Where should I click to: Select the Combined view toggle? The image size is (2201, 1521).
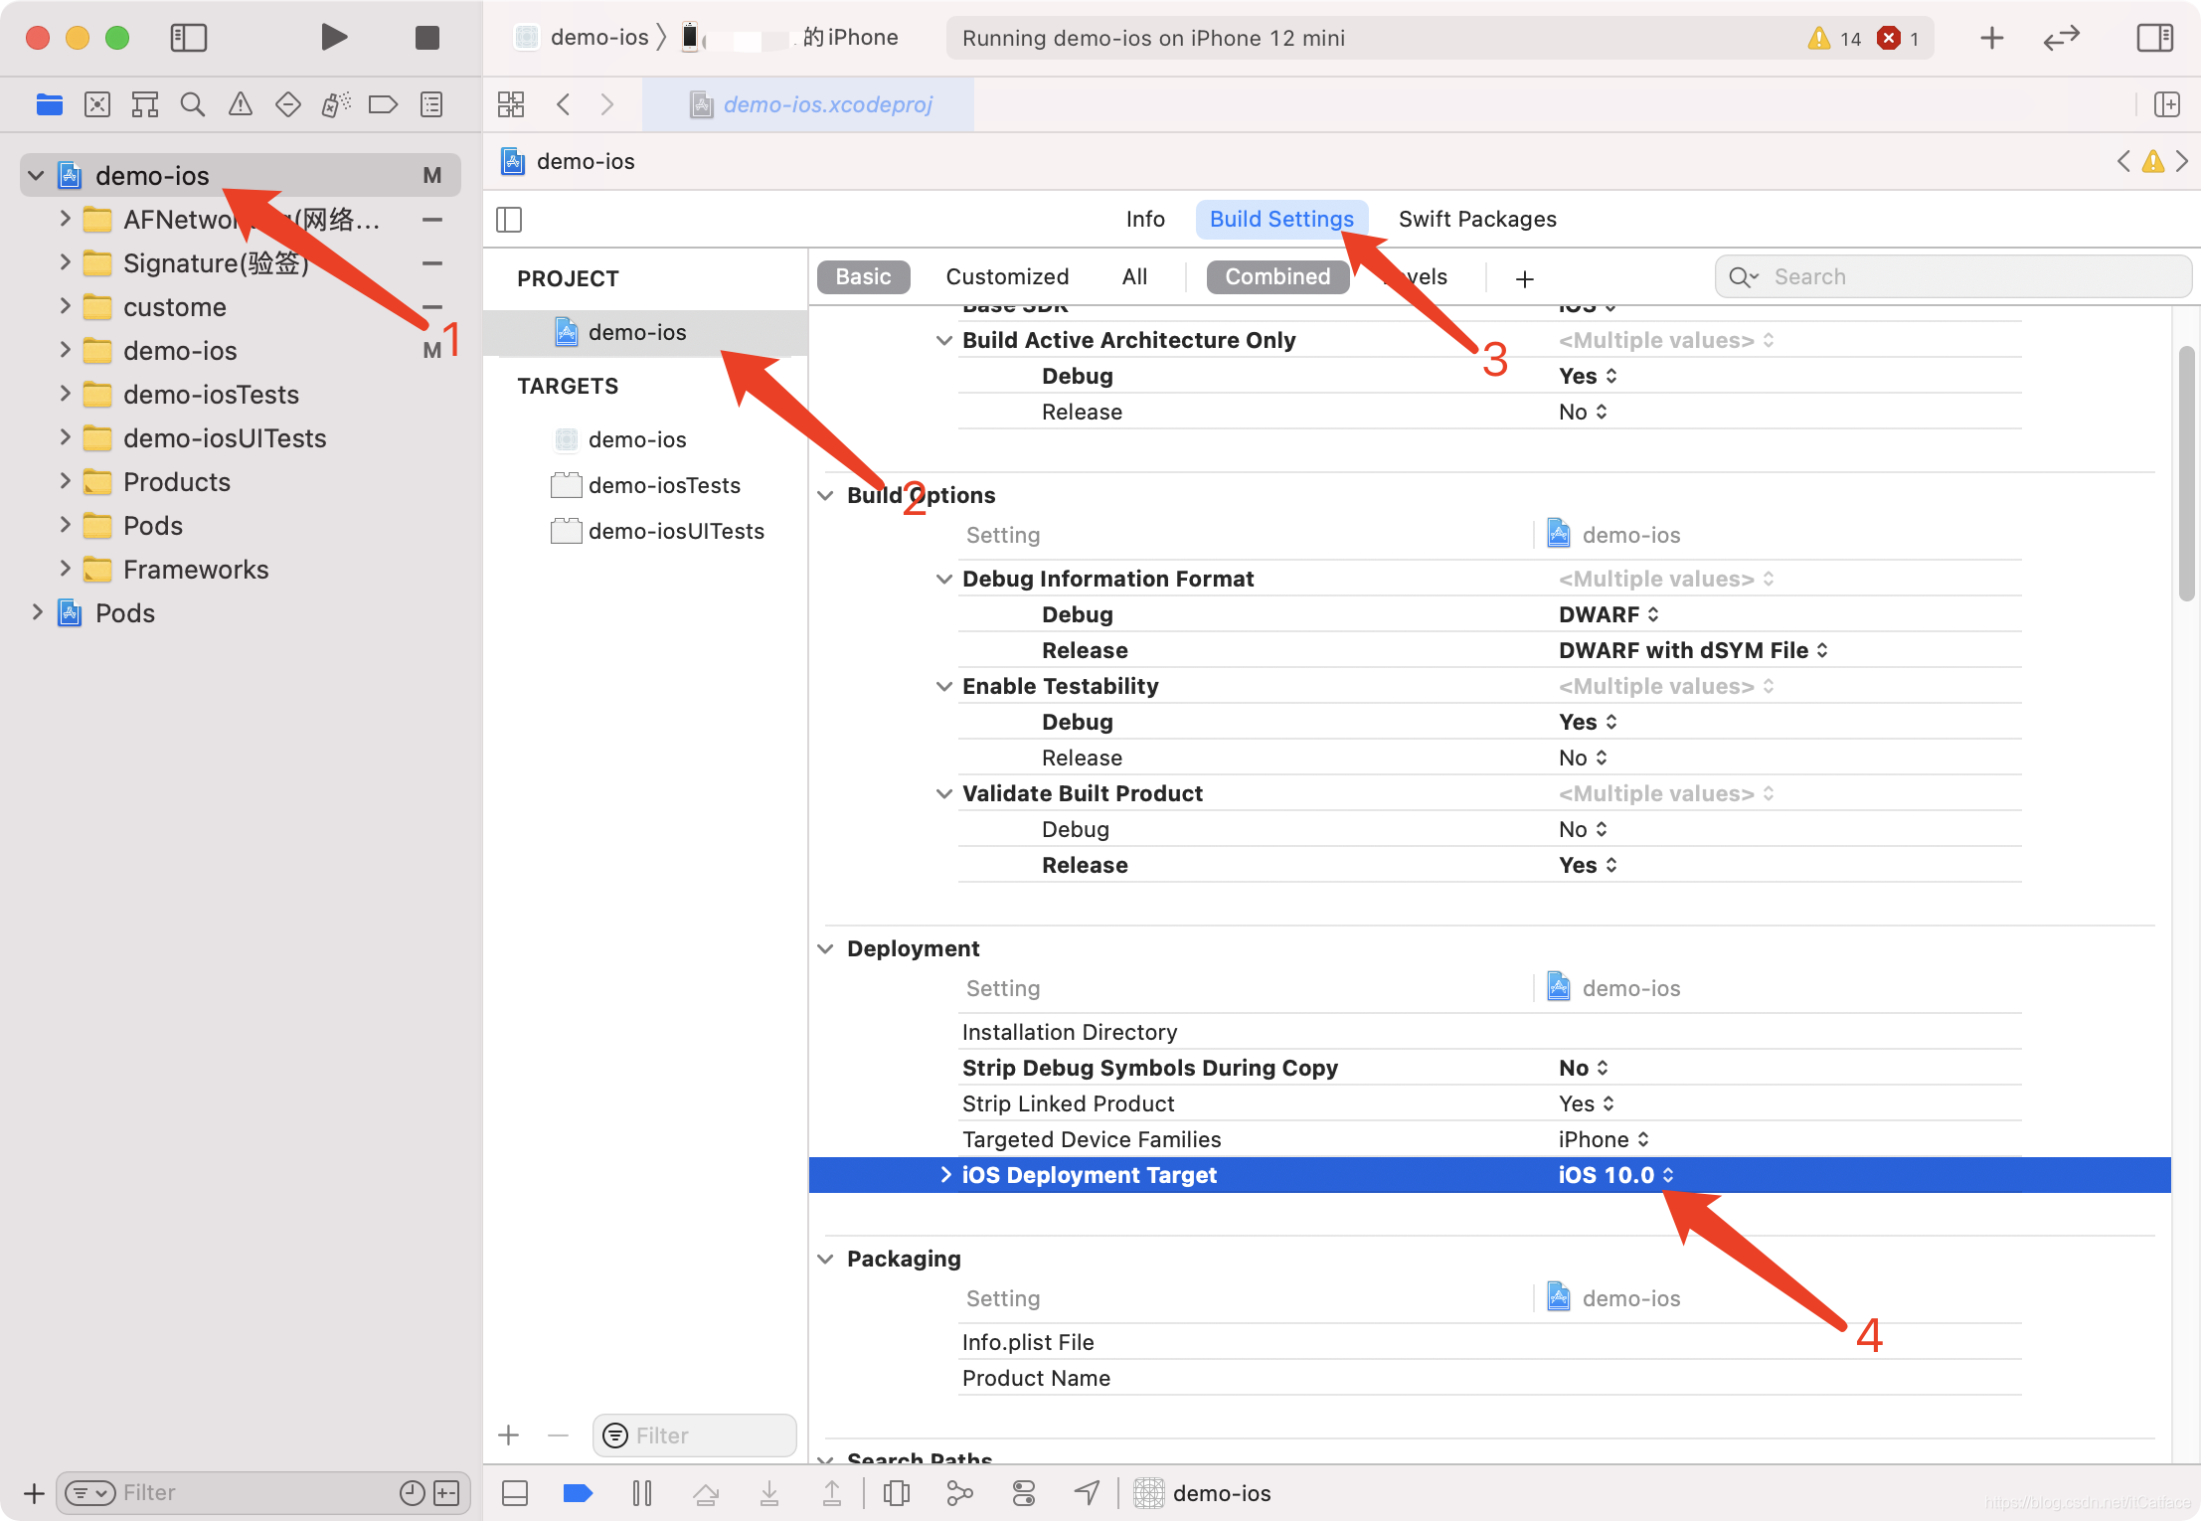click(x=1277, y=277)
